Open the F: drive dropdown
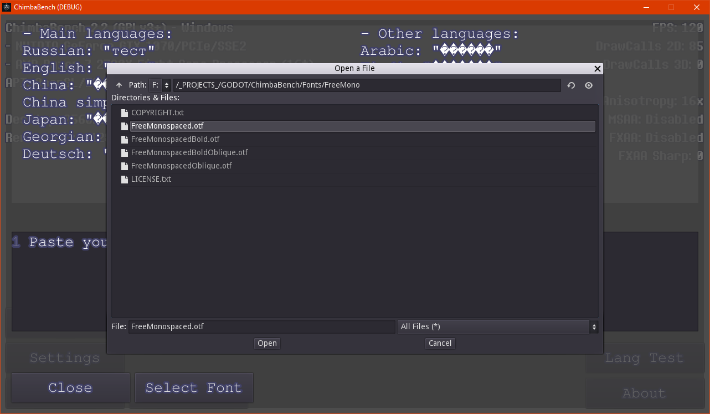This screenshot has width=710, height=414. pyautogui.click(x=160, y=85)
